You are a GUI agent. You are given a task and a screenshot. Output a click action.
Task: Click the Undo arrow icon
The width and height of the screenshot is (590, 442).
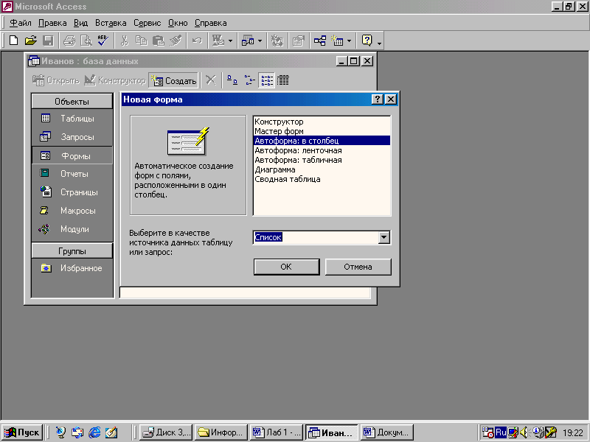click(x=197, y=41)
